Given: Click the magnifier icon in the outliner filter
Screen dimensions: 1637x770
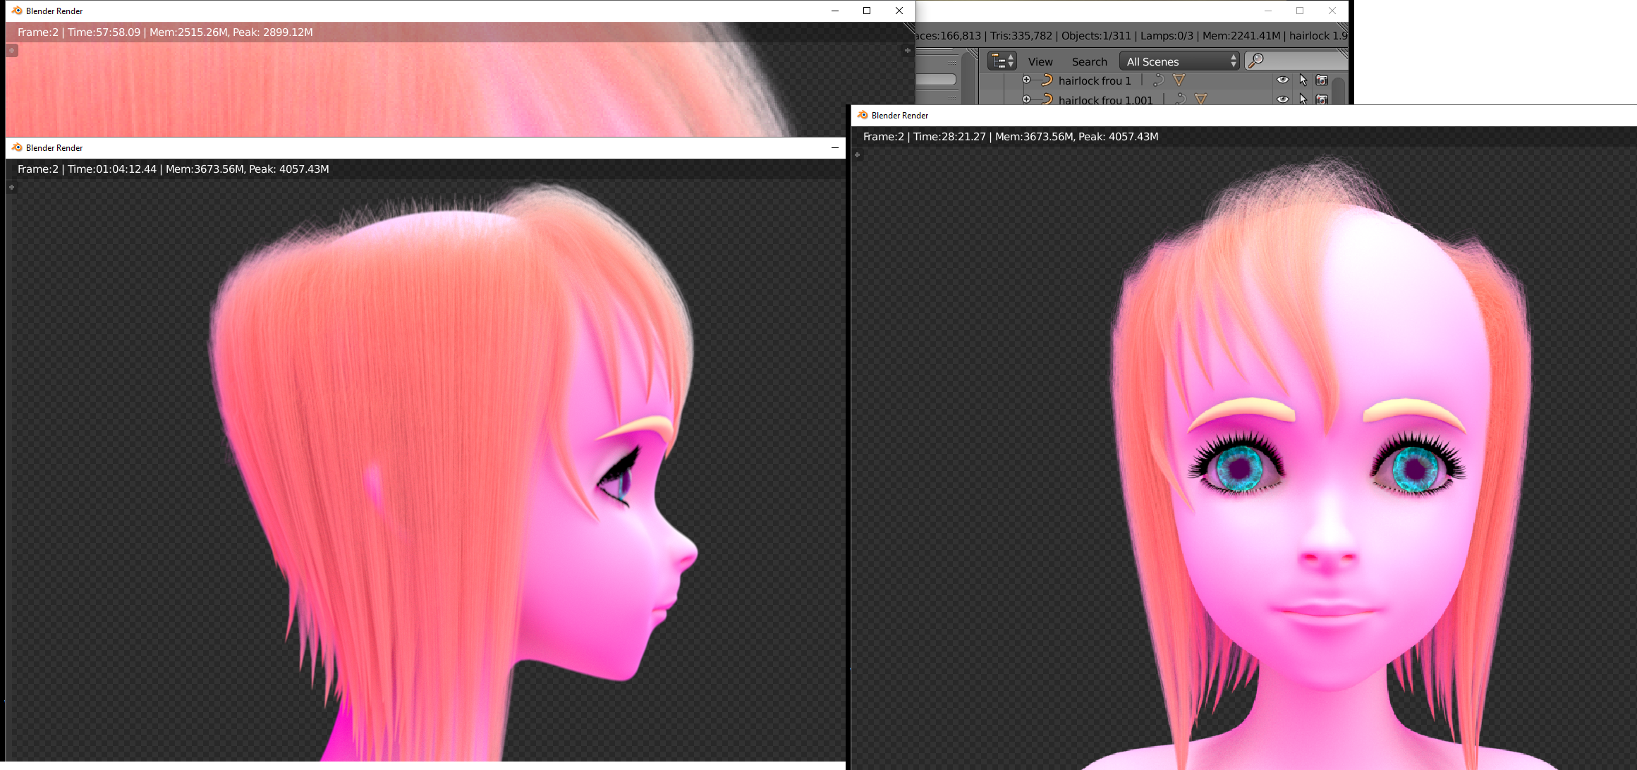Looking at the screenshot, I should (x=1256, y=61).
